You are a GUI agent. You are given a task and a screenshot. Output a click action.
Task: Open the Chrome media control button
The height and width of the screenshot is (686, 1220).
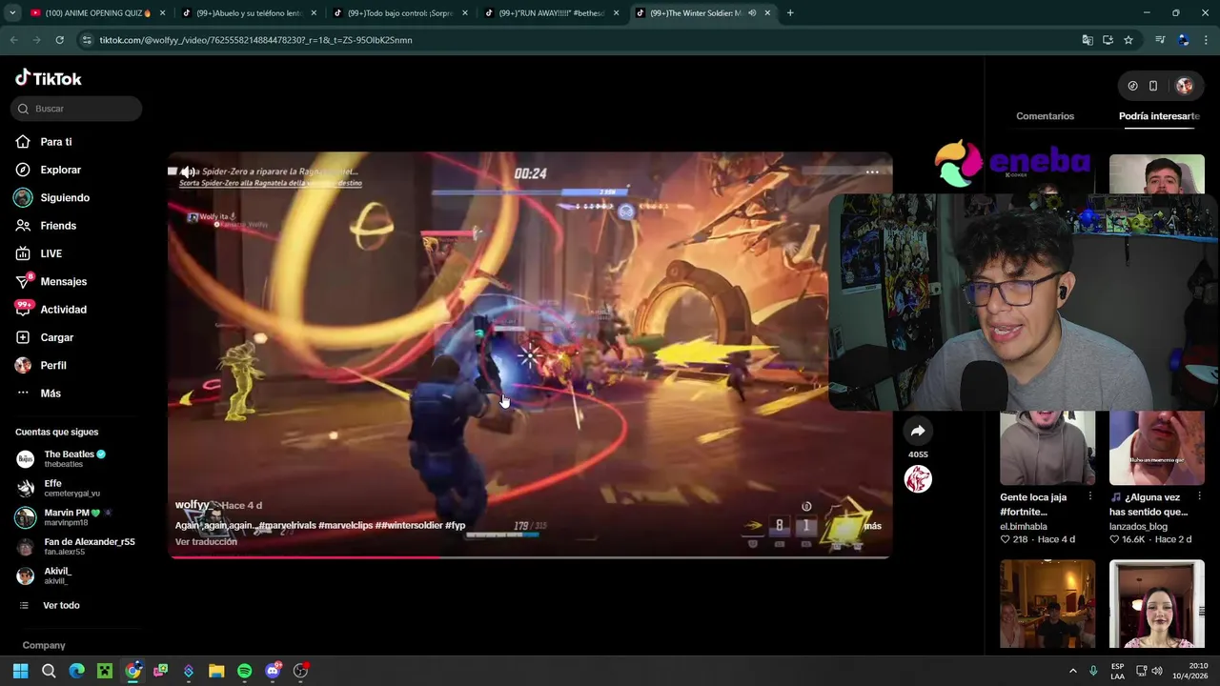pyautogui.click(x=1160, y=40)
